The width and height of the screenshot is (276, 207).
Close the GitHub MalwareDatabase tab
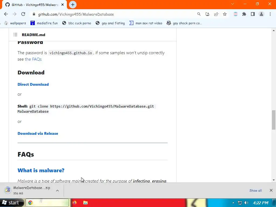[x=63, y=5]
